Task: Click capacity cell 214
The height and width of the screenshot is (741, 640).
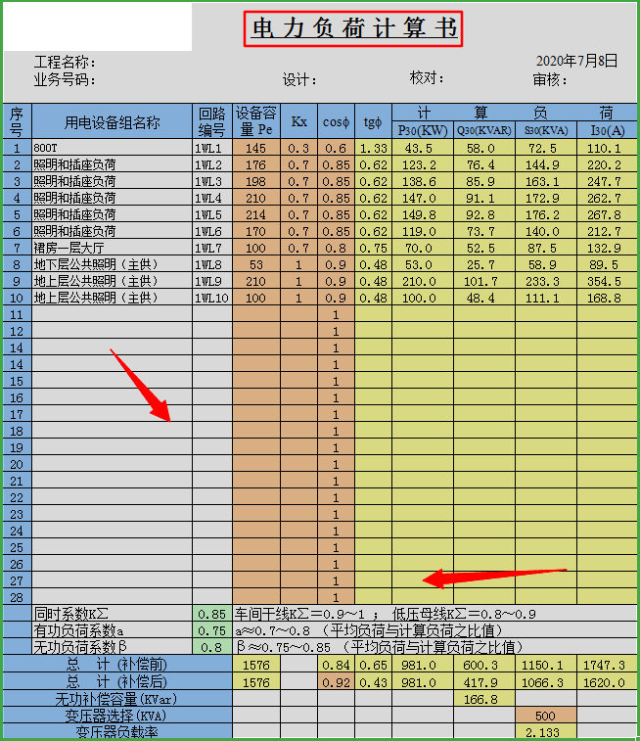Action: [x=256, y=214]
